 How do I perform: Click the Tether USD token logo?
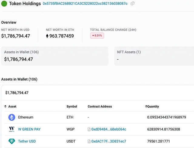[12, 141]
